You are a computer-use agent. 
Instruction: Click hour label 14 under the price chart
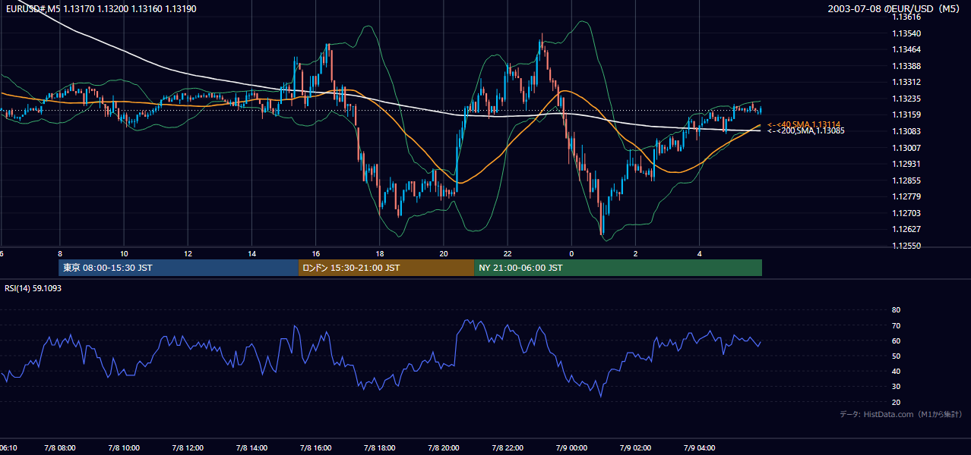click(x=251, y=254)
